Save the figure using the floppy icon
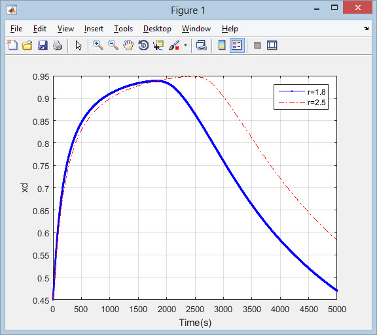377x335 pixels. click(x=43, y=45)
